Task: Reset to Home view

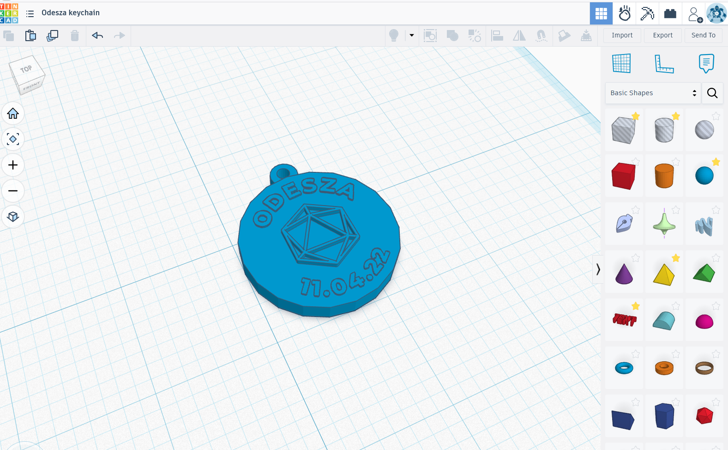Action: coord(13,113)
